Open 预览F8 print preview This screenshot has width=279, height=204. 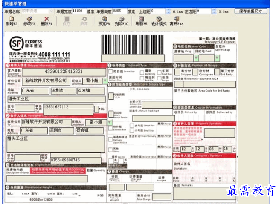pos(104,21)
